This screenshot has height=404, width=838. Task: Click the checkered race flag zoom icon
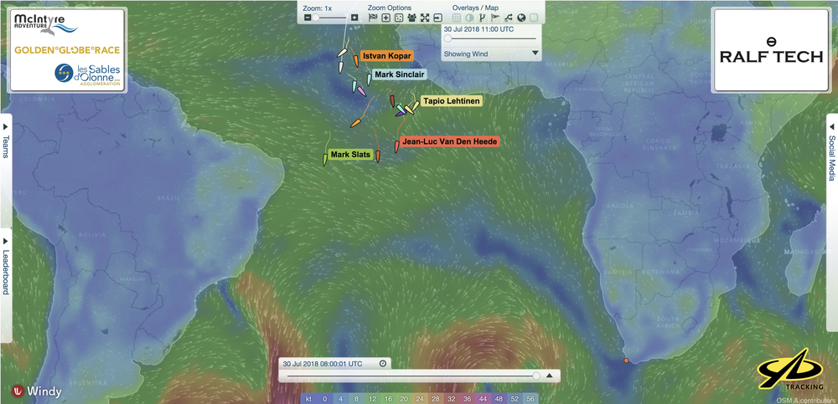(373, 18)
